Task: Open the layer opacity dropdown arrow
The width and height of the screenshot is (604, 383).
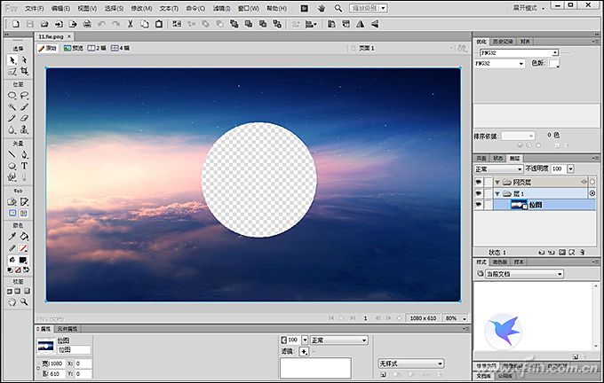Action: [x=570, y=168]
